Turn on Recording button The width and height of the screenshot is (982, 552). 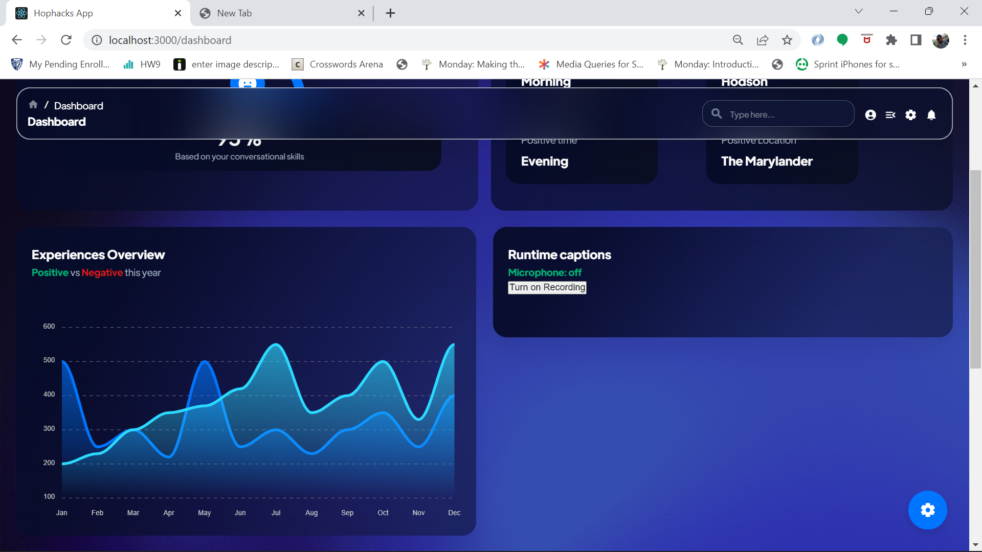click(547, 287)
